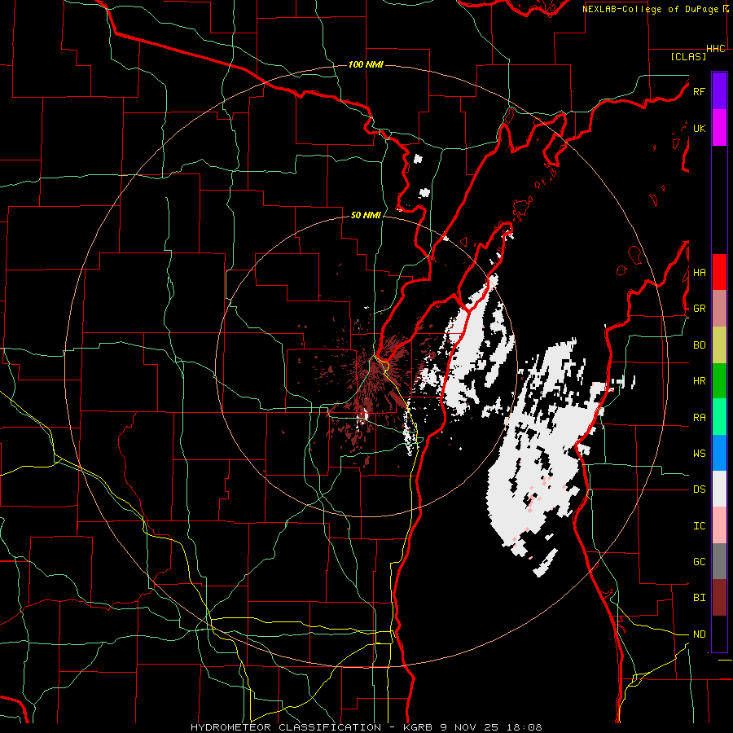Click the BI legend label
The height and width of the screenshot is (733, 733).
click(699, 598)
